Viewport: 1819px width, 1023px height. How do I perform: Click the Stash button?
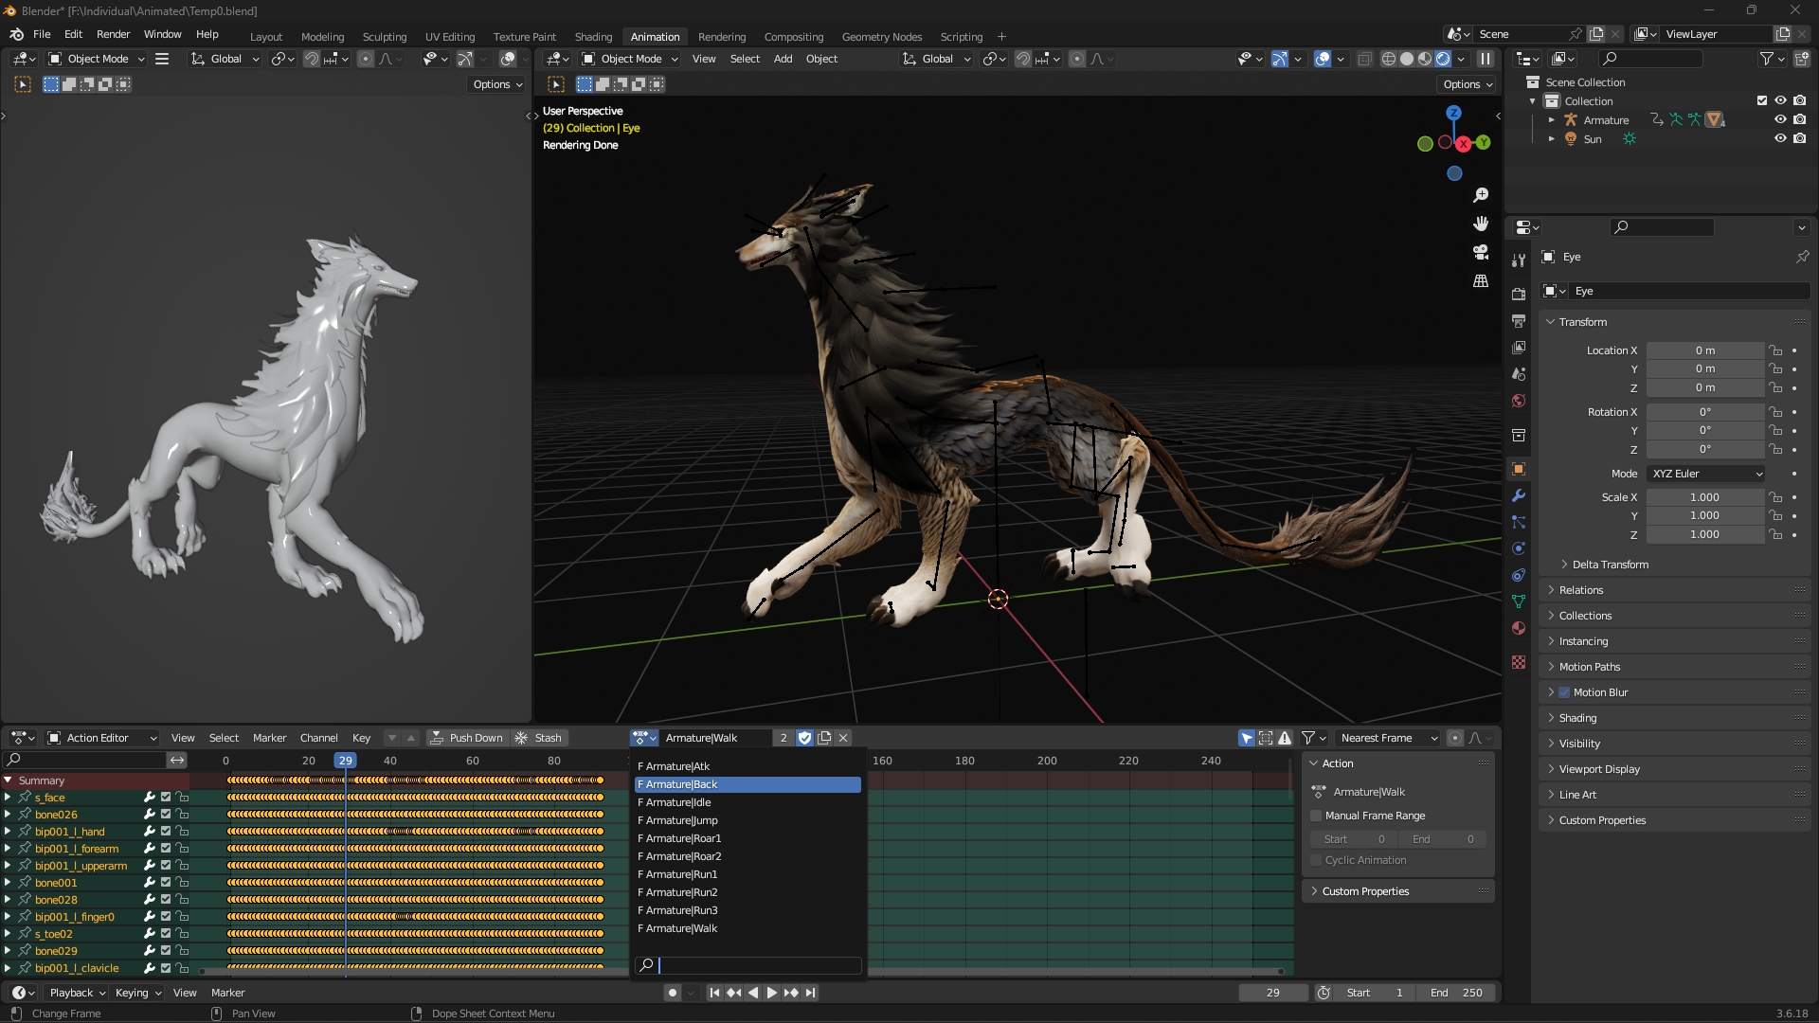pyautogui.click(x=538, y=738)
